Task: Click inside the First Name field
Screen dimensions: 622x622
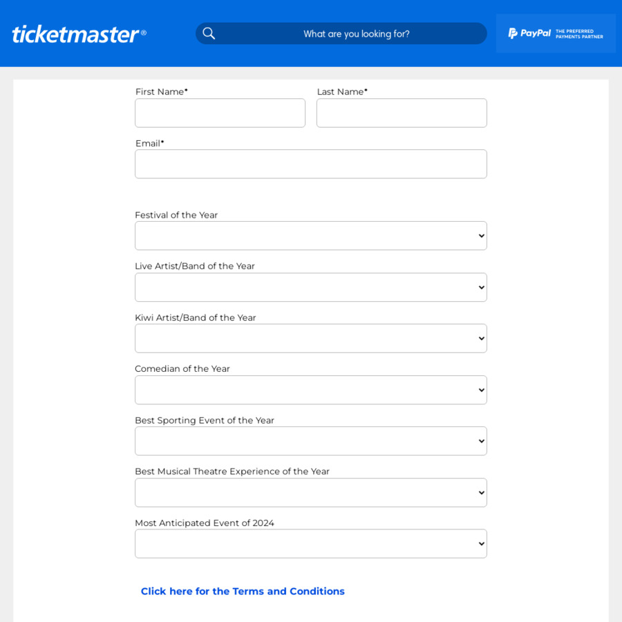Action: coord(220,113)
